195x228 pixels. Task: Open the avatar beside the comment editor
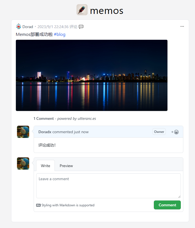[23, 163]
